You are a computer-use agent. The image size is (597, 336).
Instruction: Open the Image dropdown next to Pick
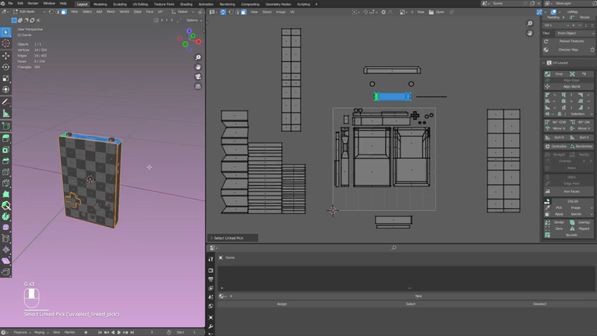(581, 207)
